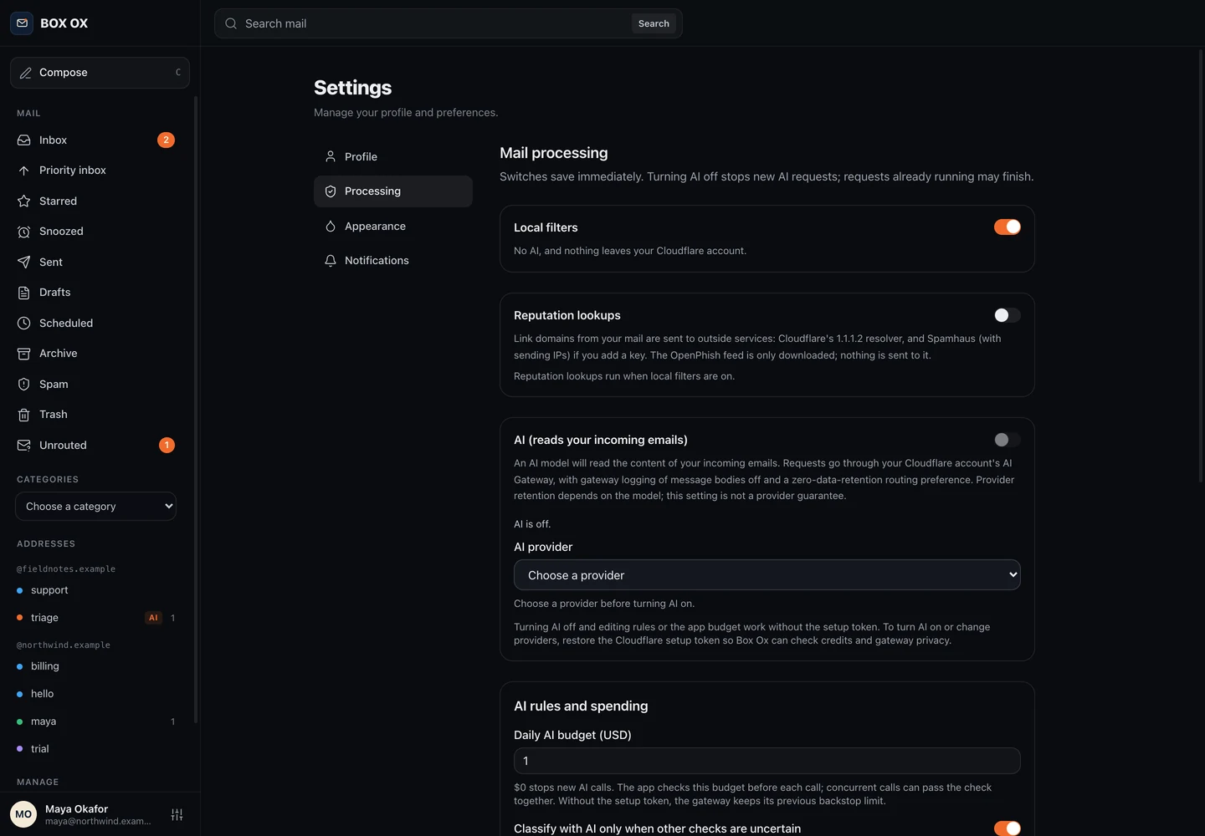The height and width of the screenshot is (836, 1205).
Task: Click the Unrouted envelope icon
Action: pyautogui.click(x=23, y=446)
